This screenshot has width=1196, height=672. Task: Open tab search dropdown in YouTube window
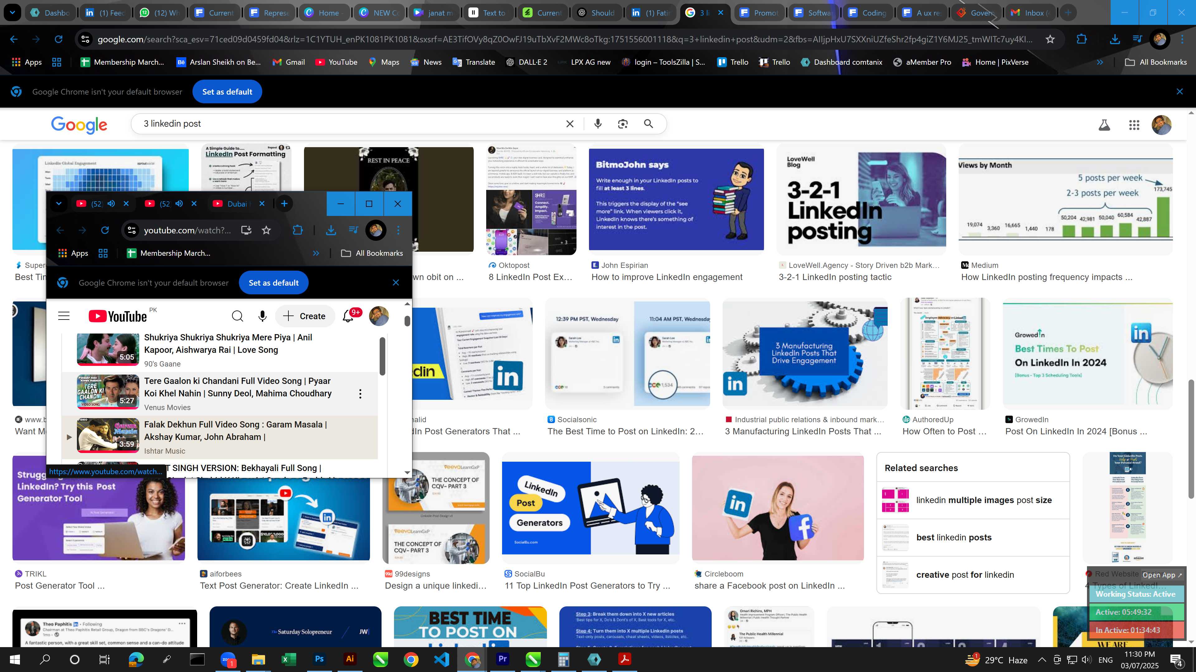point(59,203)
